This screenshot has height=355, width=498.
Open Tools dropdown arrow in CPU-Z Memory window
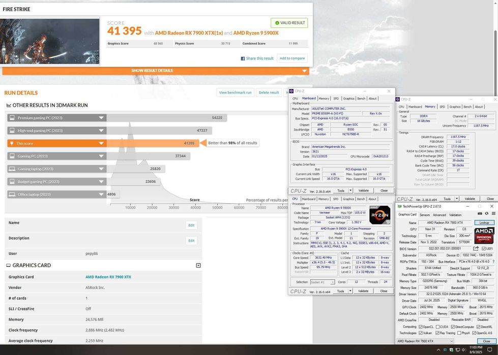pyautogui.click(x=456, y=199)
